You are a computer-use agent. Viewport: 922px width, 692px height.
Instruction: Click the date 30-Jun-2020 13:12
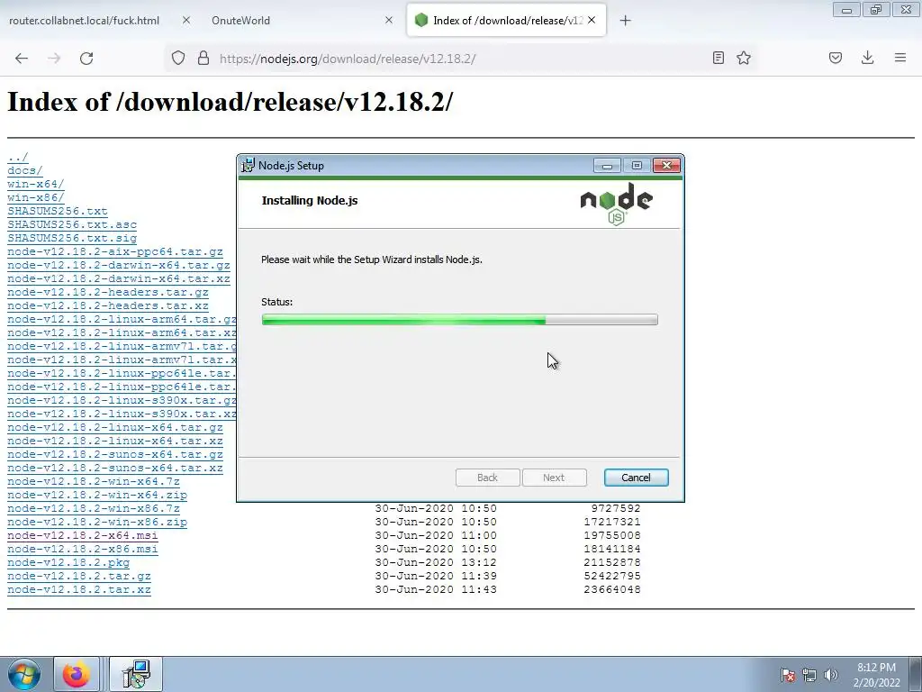tap(436, 562)
